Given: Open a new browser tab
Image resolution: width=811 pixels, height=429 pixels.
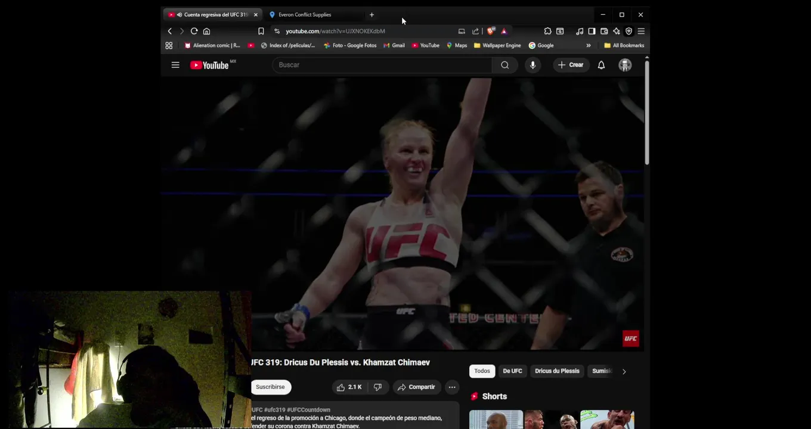Looking at the screenshot, I should [372, 15].
